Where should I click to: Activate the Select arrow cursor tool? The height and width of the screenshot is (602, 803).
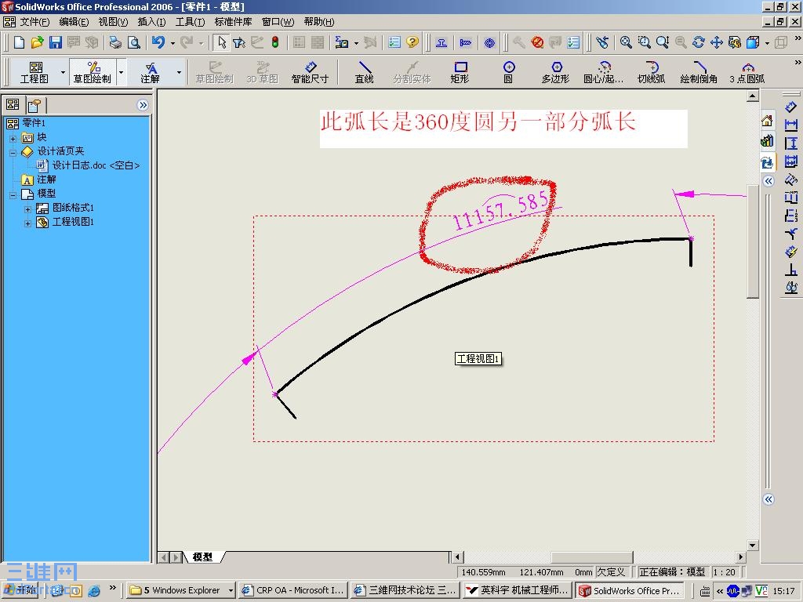click(x=221, y=42)
